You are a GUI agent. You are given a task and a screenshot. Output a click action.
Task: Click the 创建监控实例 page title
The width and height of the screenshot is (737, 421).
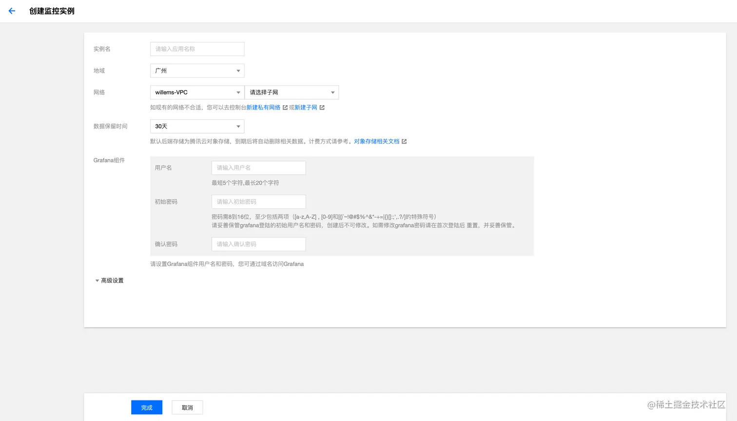tap(52, 11)
